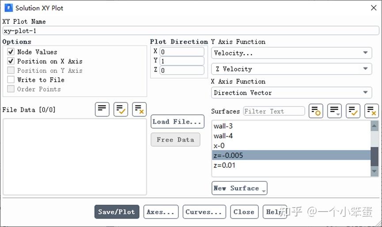
Task: Uncheck the Node Values option
Action: pyautogui.click(x=11, y=52)
